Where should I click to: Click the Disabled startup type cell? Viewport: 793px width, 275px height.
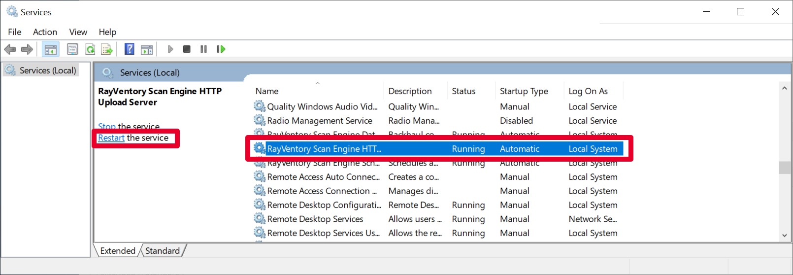516,121
